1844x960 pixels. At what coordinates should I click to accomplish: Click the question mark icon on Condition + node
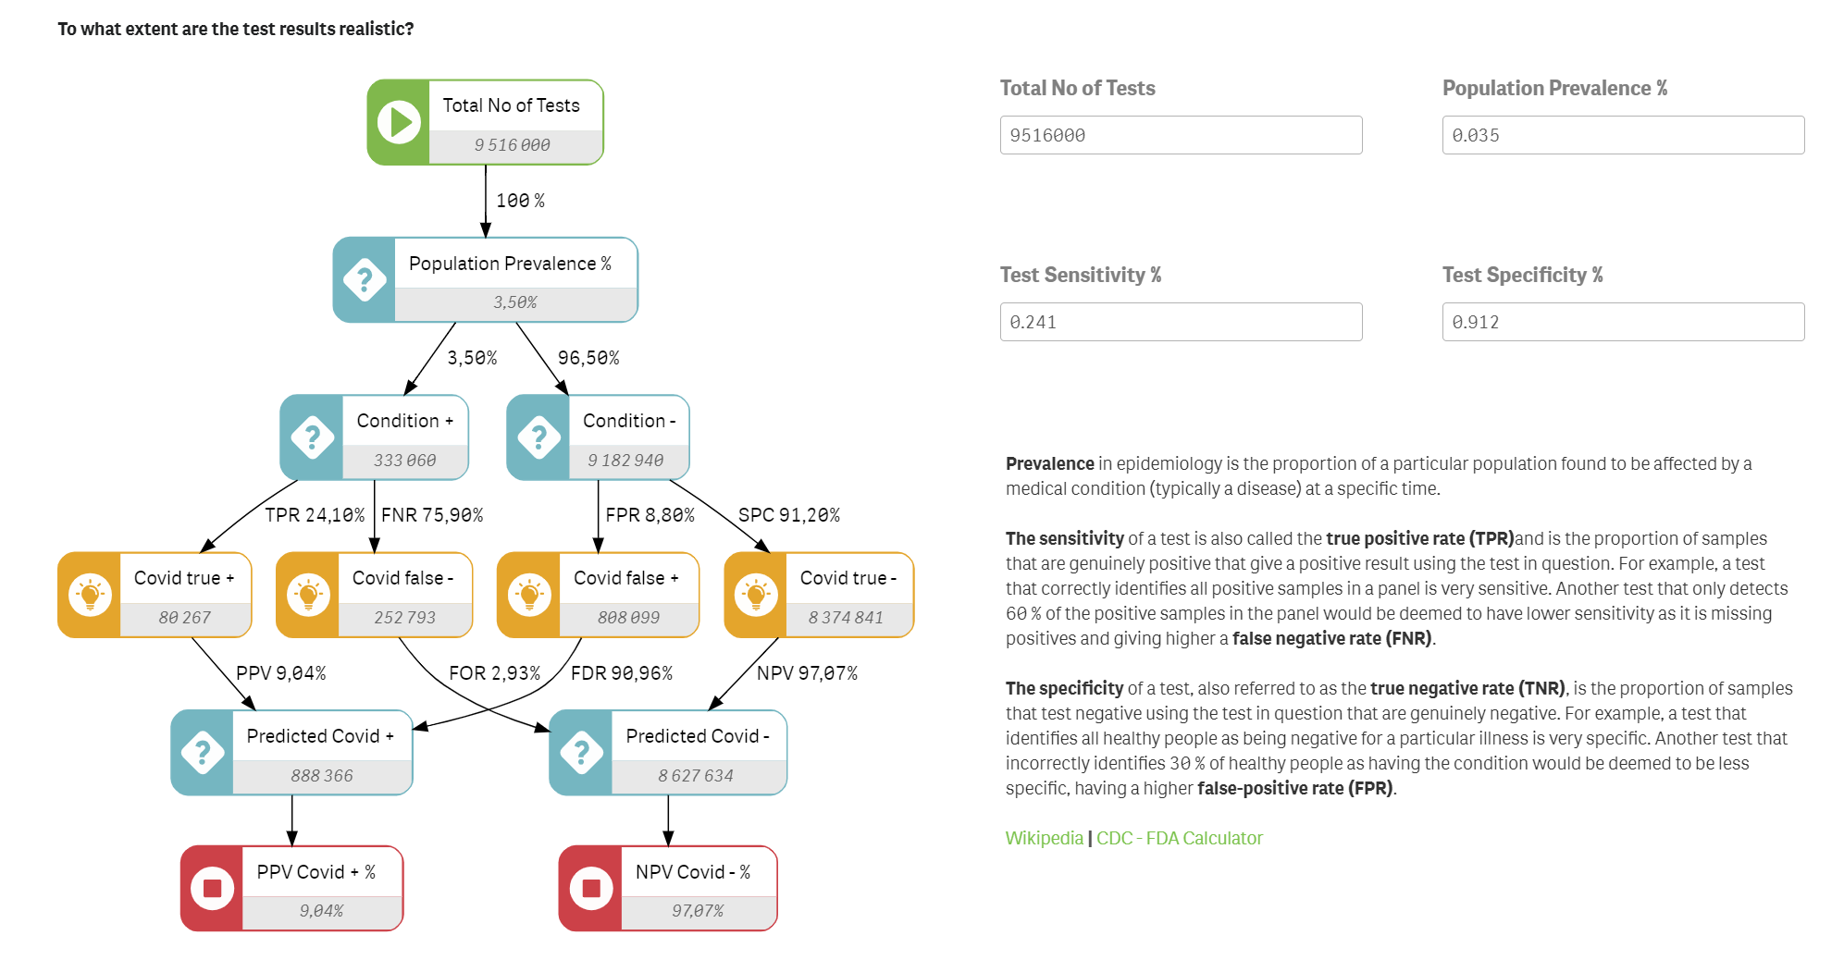point(312,437)
